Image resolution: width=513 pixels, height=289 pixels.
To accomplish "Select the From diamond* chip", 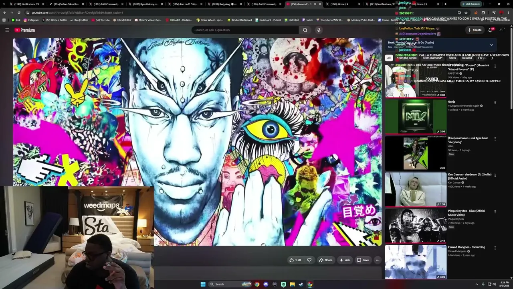I will [432, 58].
